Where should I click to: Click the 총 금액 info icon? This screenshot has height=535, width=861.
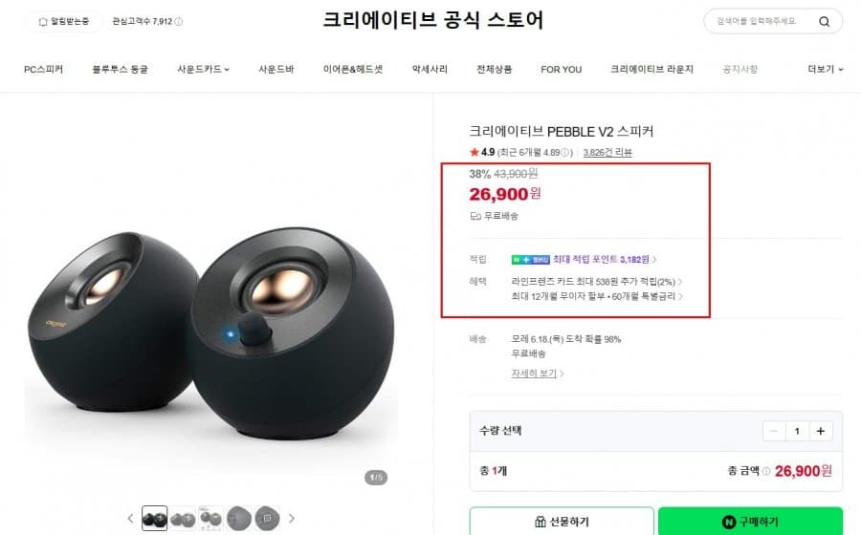[x=766, y=471]
